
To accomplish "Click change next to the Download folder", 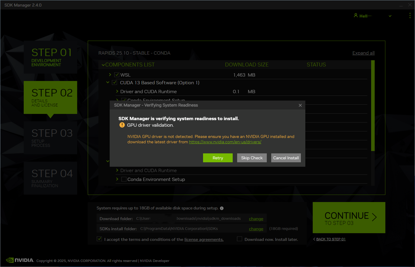I will click(256, 219).
